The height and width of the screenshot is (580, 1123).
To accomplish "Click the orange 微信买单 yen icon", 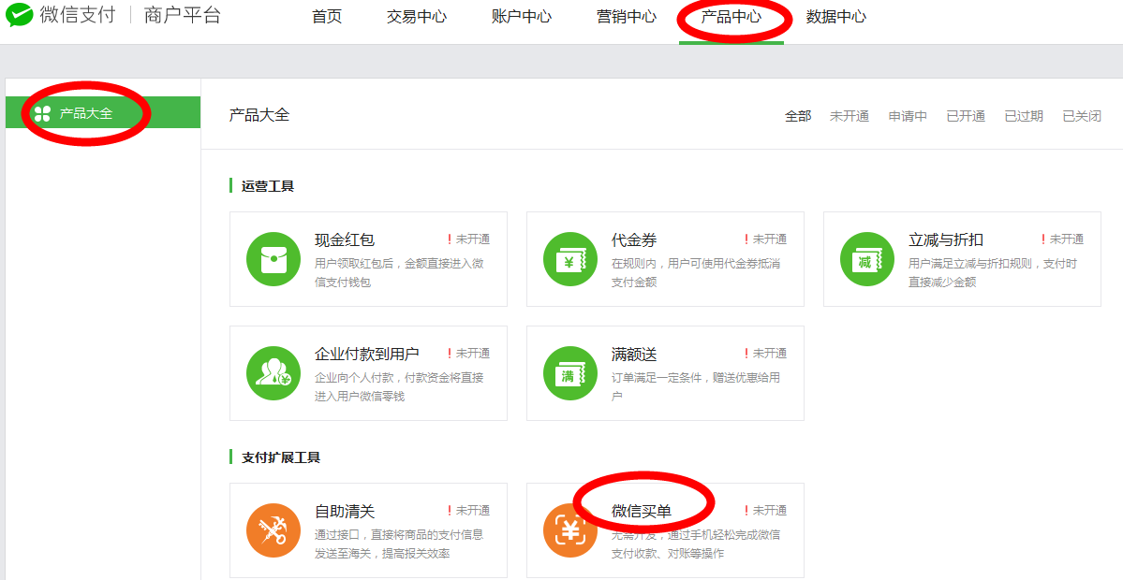I will point(570,529).
